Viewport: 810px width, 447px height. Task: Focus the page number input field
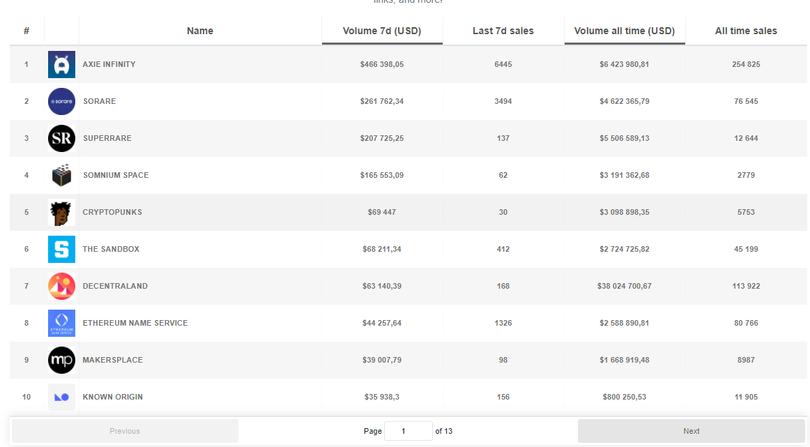click(408, 431)
